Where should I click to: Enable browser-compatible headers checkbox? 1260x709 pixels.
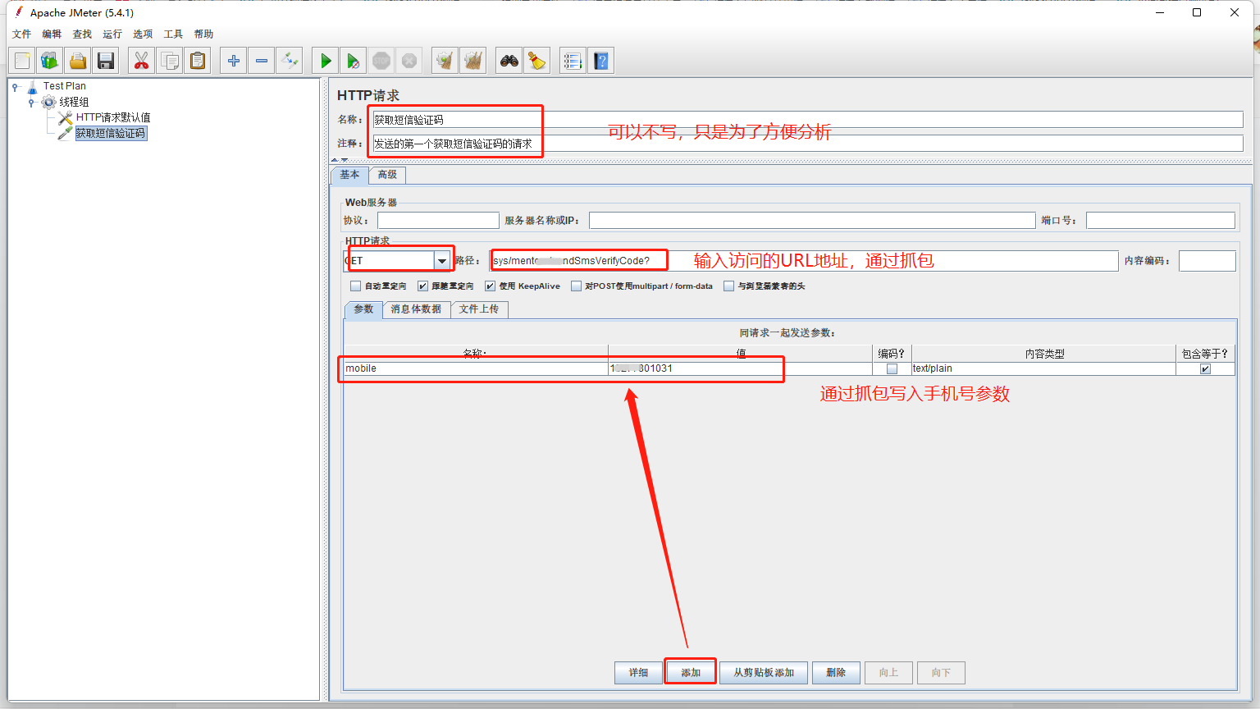tap(728, 286)
